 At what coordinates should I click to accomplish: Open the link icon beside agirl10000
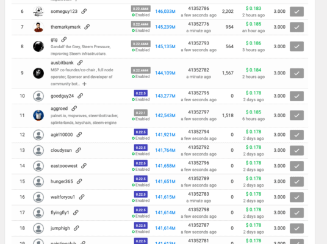pyautogui.click(x=79, y=135)
